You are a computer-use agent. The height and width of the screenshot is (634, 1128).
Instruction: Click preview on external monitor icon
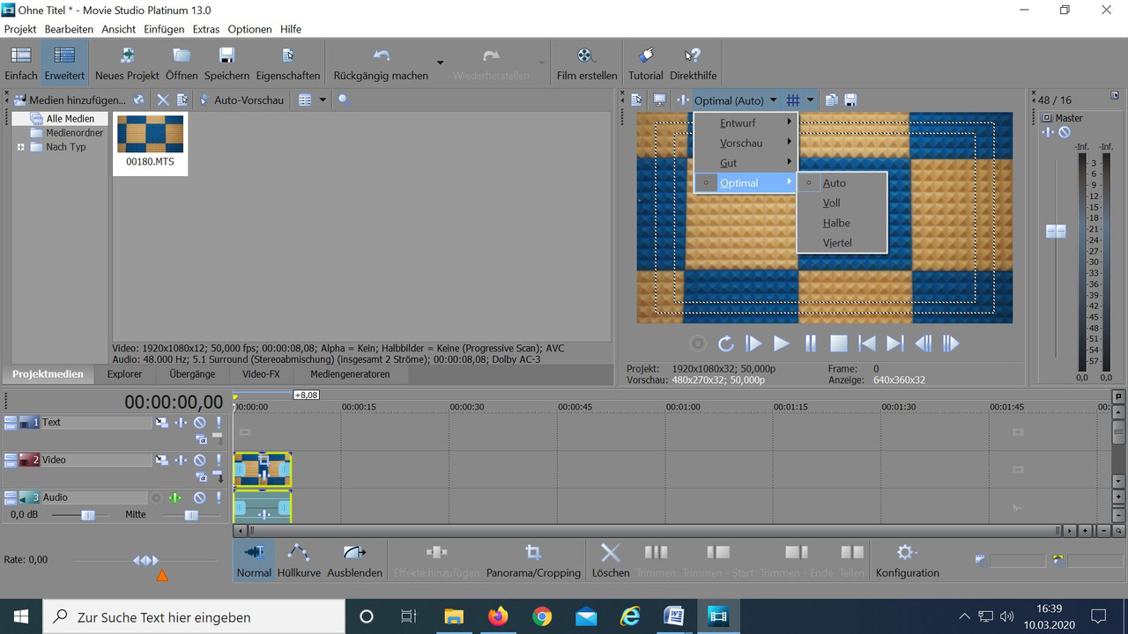(659, 100)
